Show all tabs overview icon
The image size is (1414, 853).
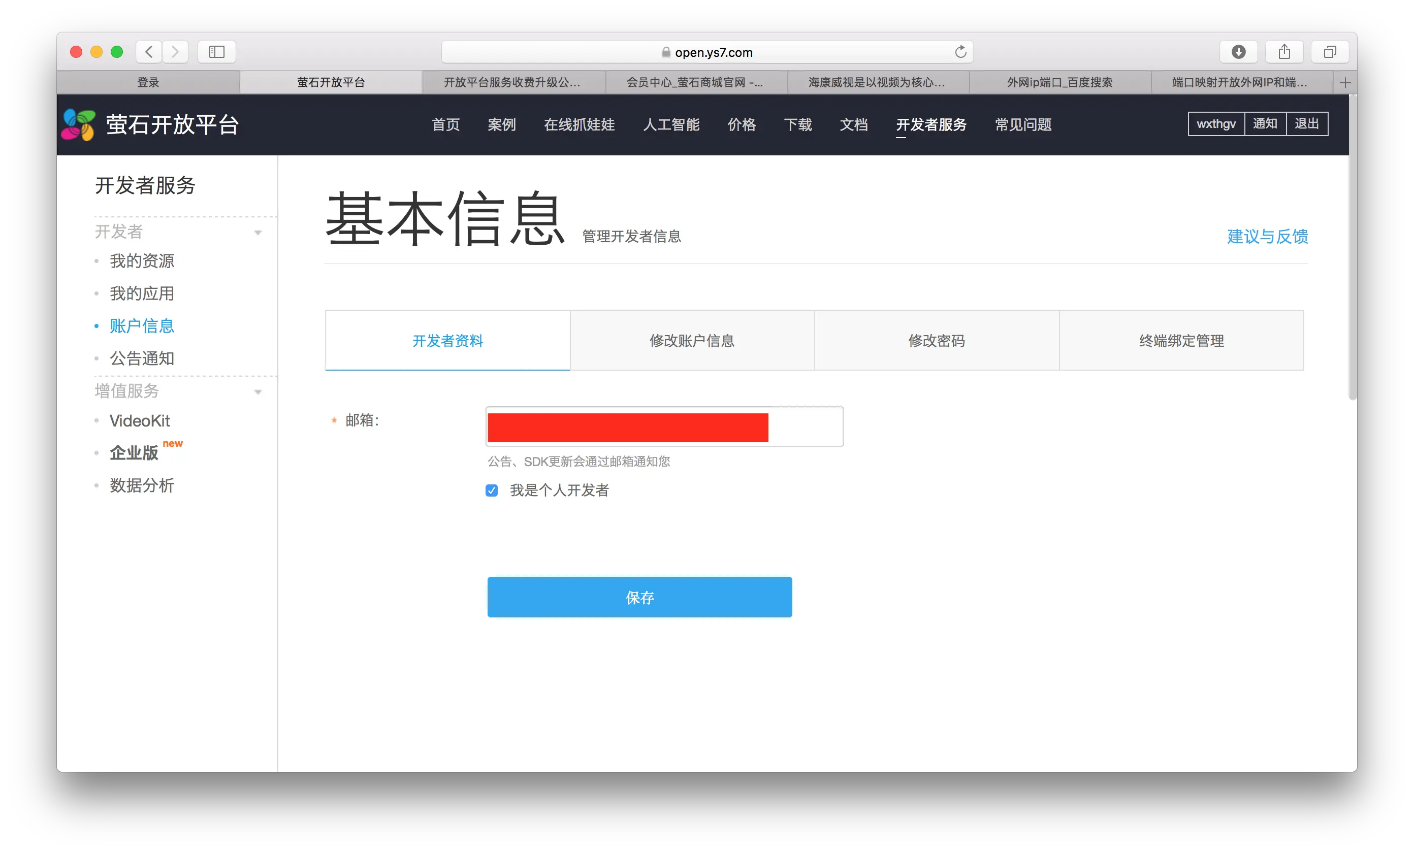[1330, 52]
